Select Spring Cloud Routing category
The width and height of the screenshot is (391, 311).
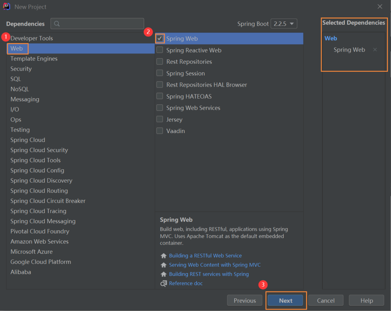click(81, 191)
